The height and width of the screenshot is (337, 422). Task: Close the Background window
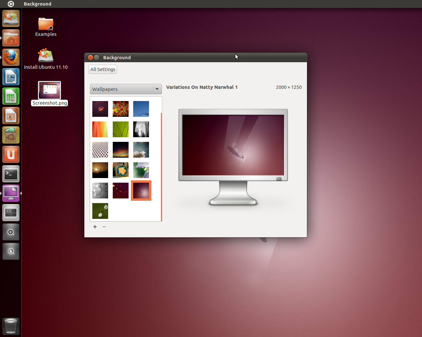pyautogui.click(x=90, y=57)
